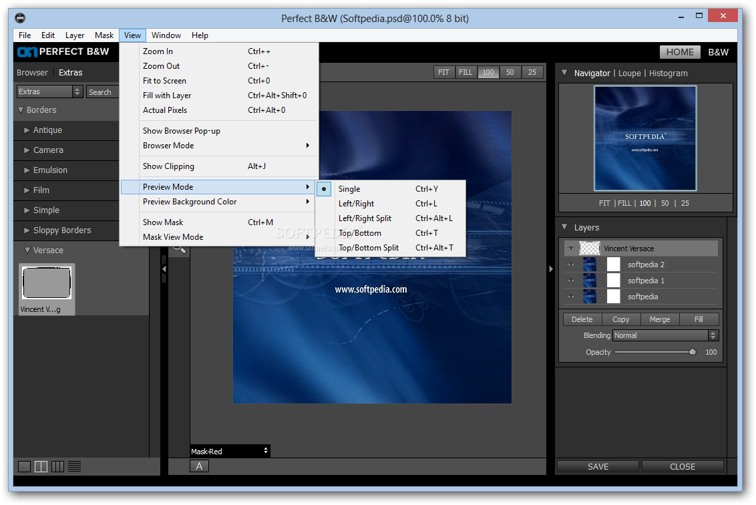Click softpedia 1 layer image thumbnail
This screenshot has height=505, width=756.
tap(590, 281)
